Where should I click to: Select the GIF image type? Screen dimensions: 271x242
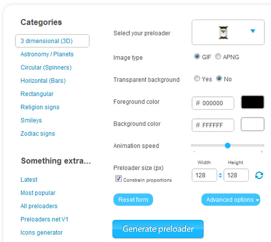197,57
